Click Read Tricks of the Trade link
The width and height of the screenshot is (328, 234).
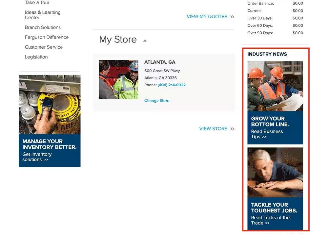tap(270, 220)
